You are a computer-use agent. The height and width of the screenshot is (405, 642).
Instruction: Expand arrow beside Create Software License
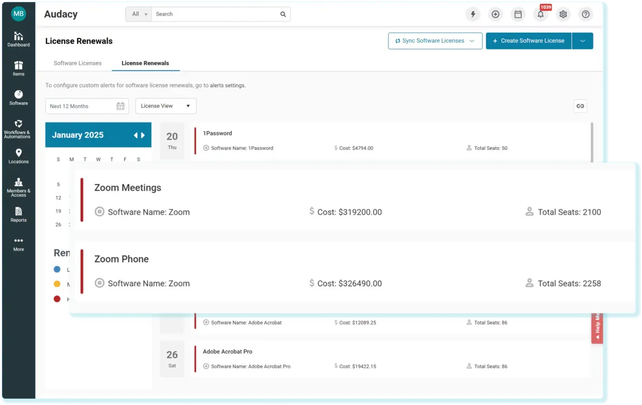582,41
